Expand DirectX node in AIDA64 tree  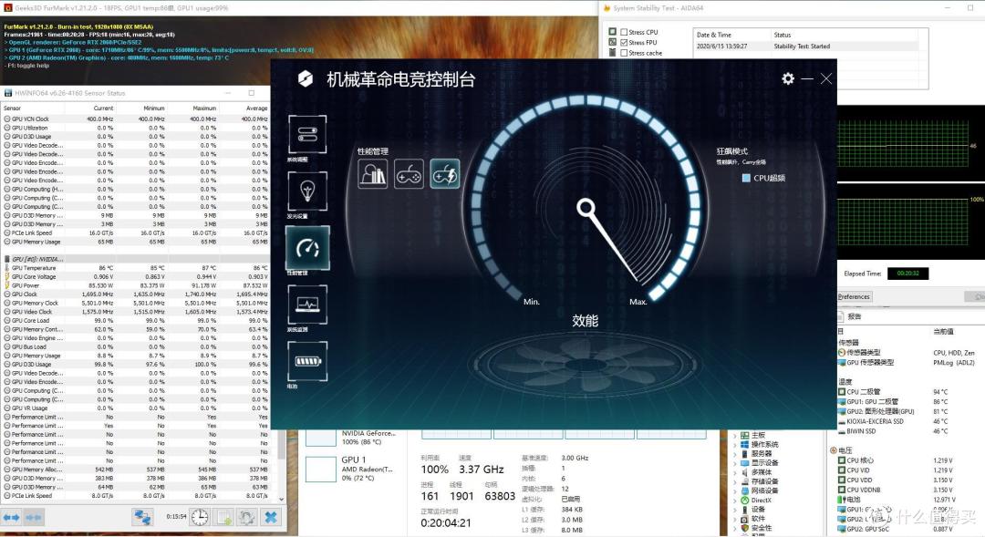tap(736, 501)
